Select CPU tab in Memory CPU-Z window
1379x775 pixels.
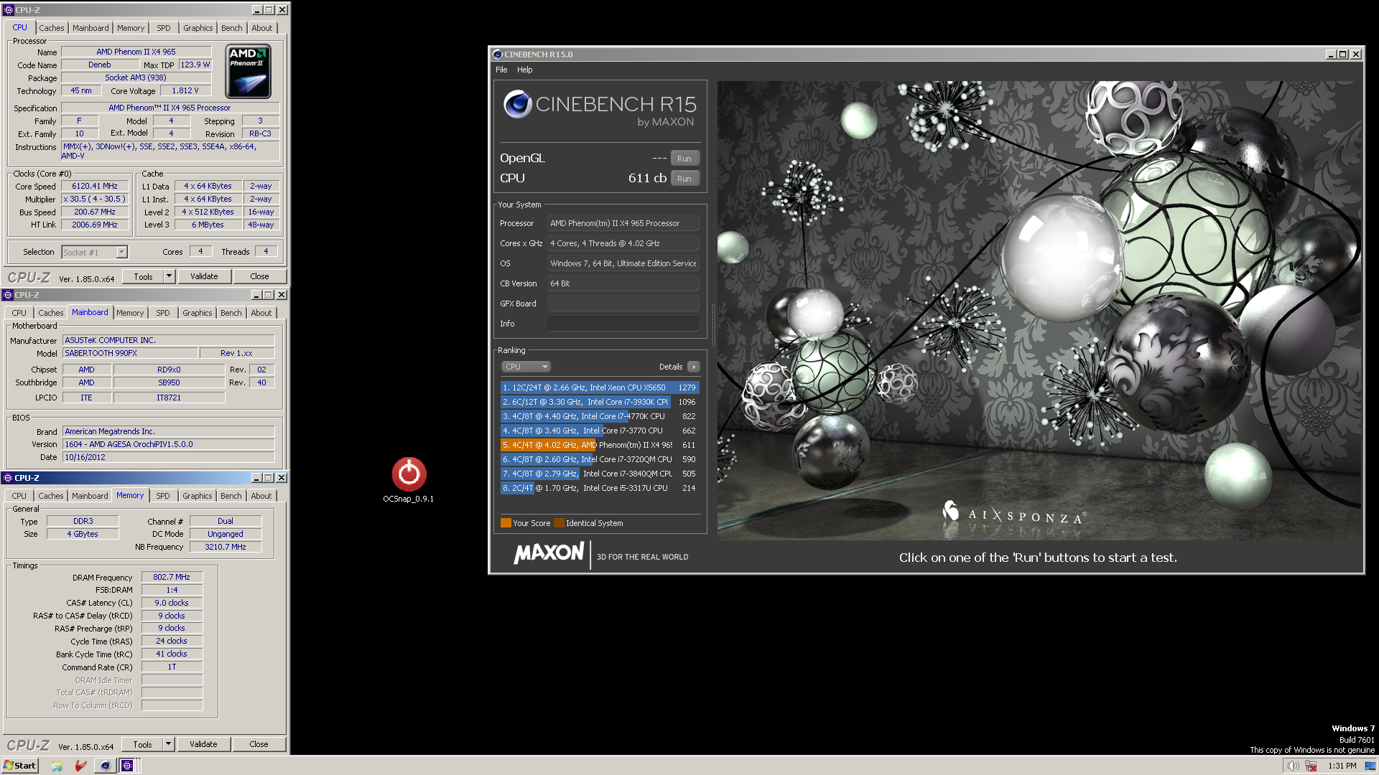tap(19, 496)
